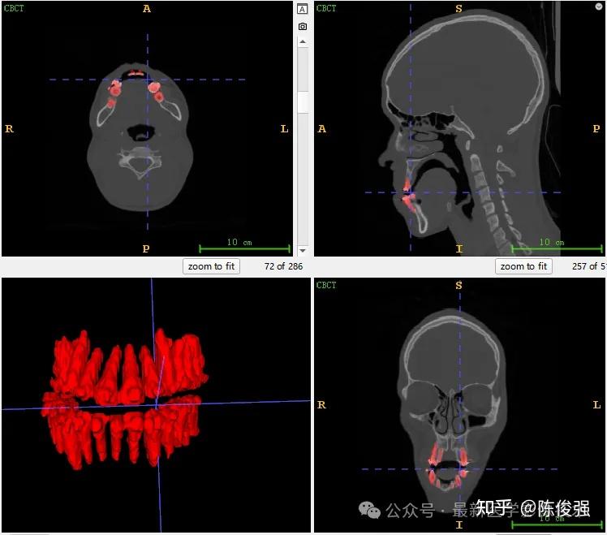The height and width of the screenshot is (535, 607).
Task: Open the sagittal view context dropdown arrow
Action: click(x=599, y=6)
